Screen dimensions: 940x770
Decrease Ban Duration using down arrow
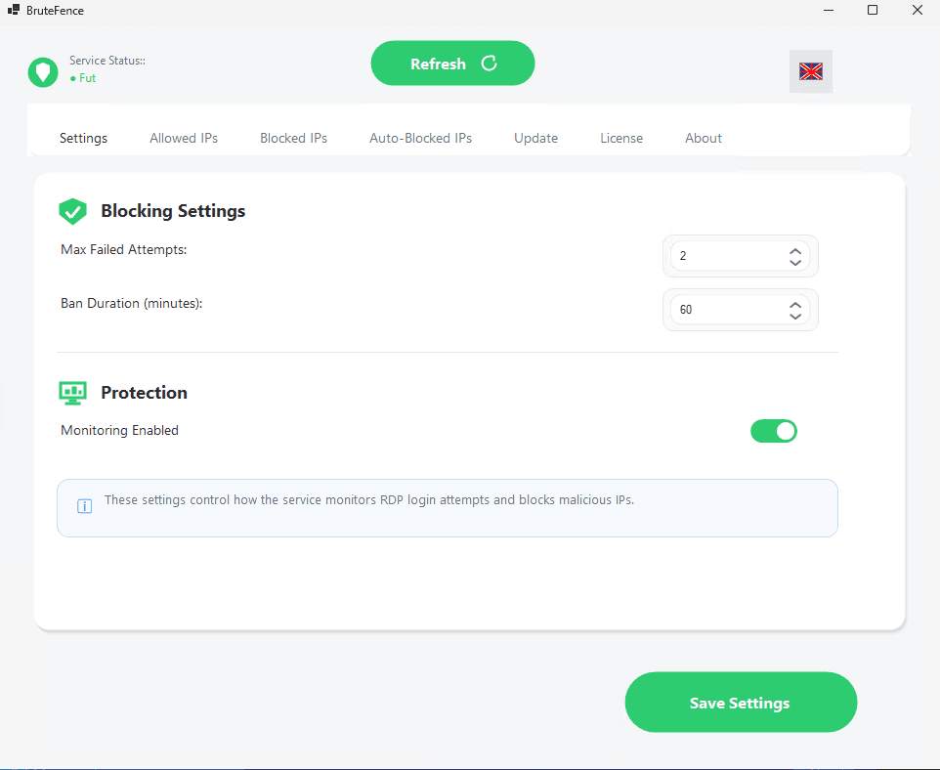pyautogui.click(x=795, y=316)
